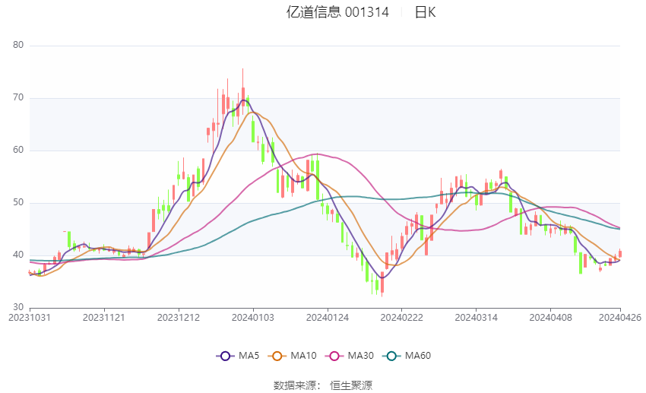Click the x-axis date label 20240103
This screenshot has width=646, height=393.
[253, 318]
